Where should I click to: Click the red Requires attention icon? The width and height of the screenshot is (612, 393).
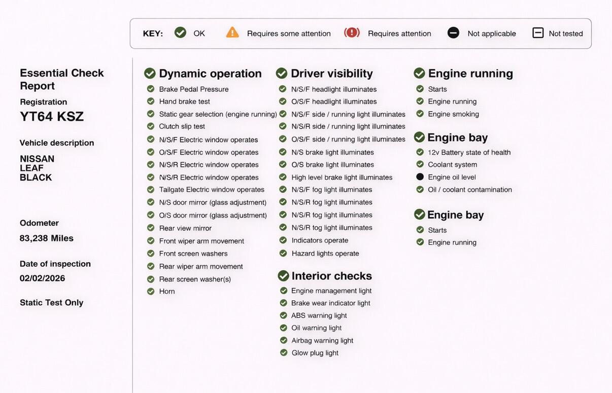(352, 33)
